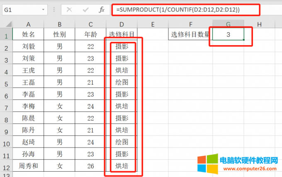Select column H header
Screen dimensions: 282x177
[x=259, y=24]
